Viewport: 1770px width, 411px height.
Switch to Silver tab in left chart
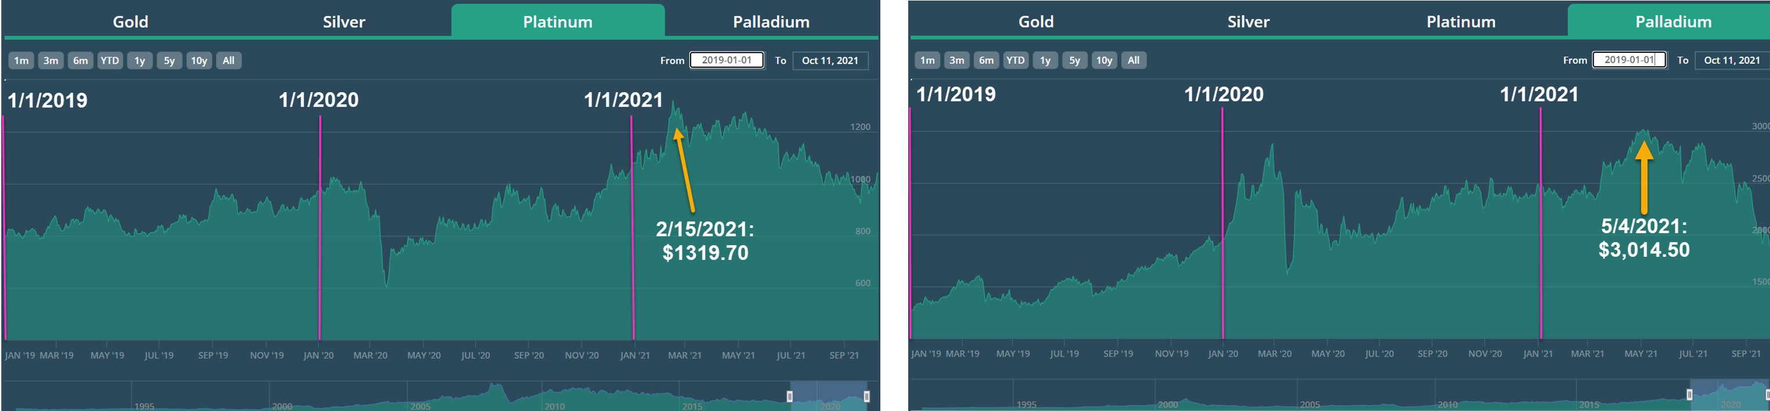pos(344,21)
